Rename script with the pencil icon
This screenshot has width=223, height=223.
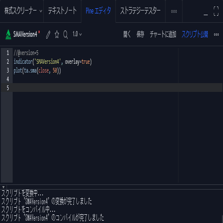click(x=48, y=35)
